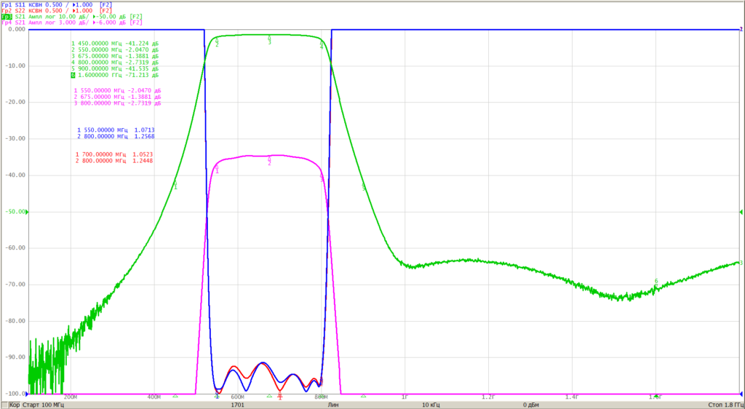Image resolution: width=745 pixels, height=409 pixels.
Task: Select green marker 6 on trace at 1.6 GHz
Action: tap(656, 281)
